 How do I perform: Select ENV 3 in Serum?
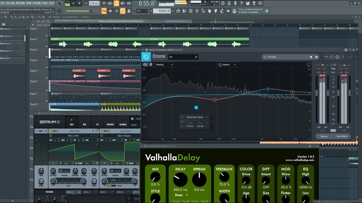104,192
